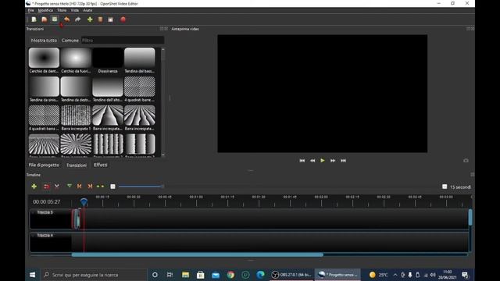Rewind the video preview
Image resolution: width=500 pixels, height=281 pixels.
pyautogui.click(x=312, y=161)
